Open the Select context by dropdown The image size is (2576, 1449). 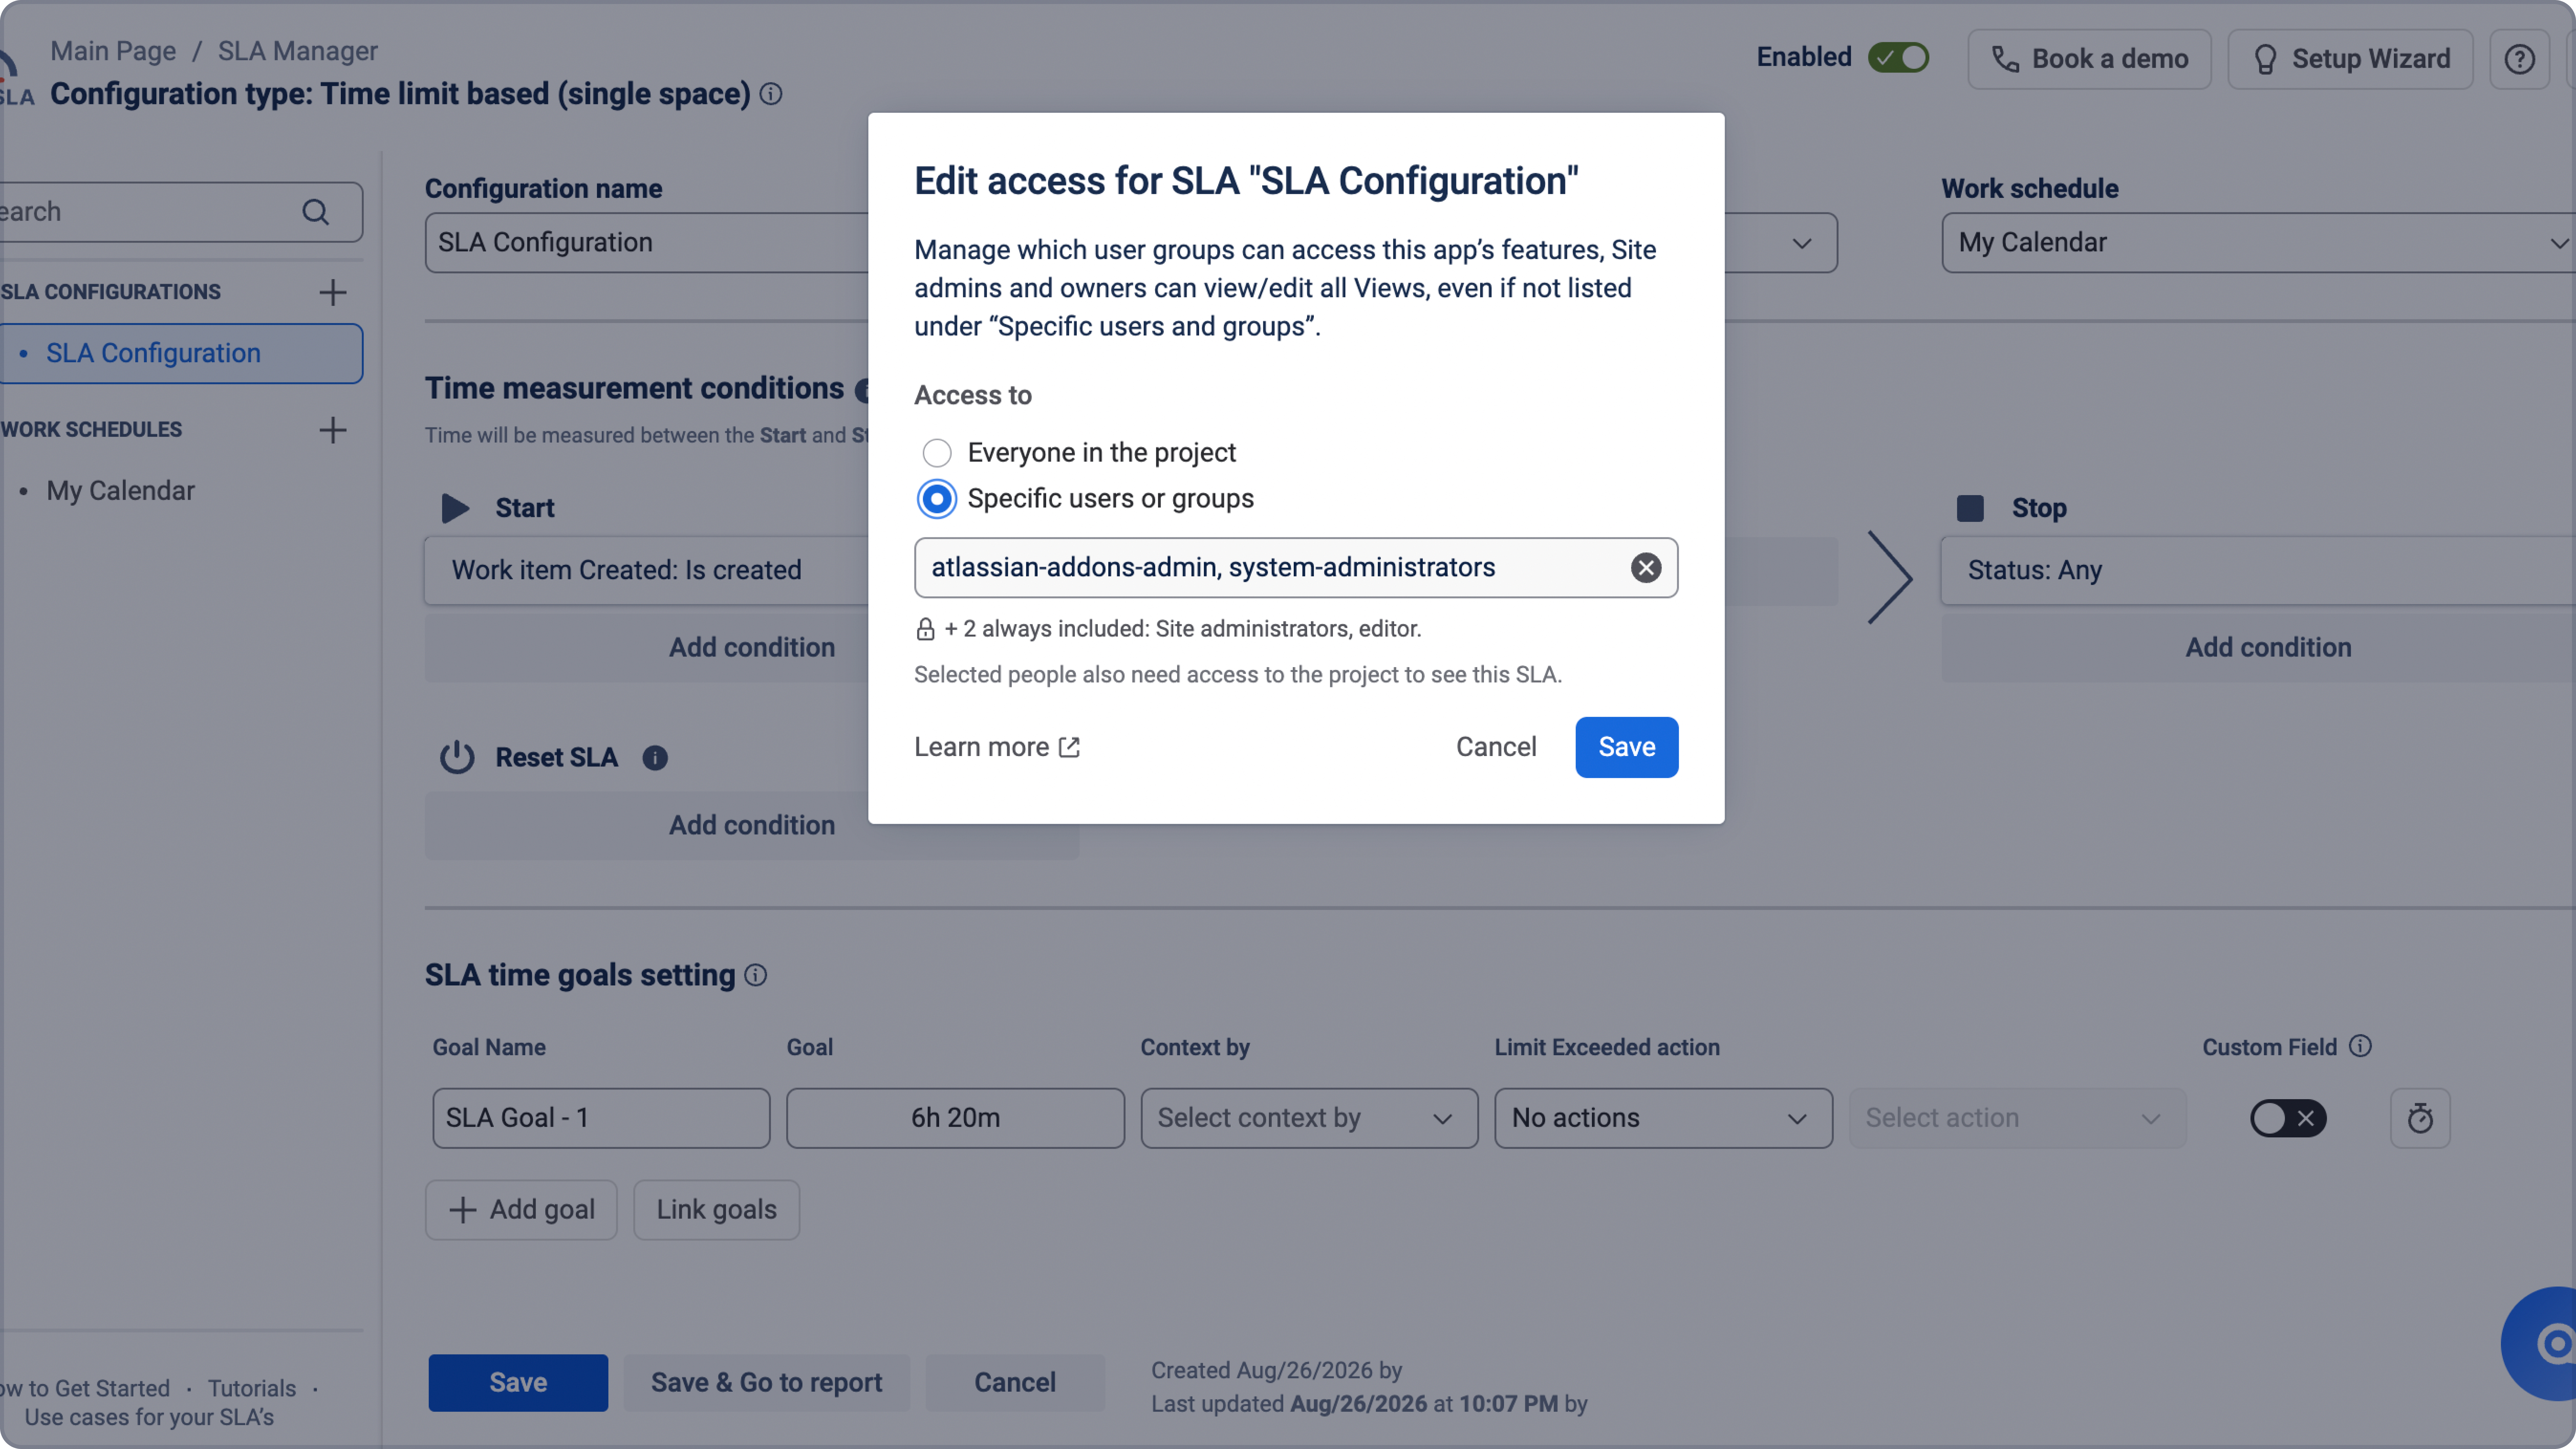coord(1309,1118)
